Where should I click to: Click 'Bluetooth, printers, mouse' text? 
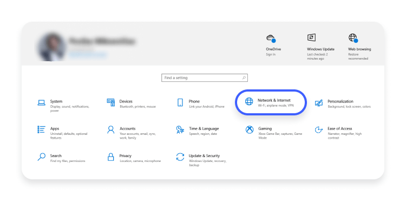click(x=137, y=106)
